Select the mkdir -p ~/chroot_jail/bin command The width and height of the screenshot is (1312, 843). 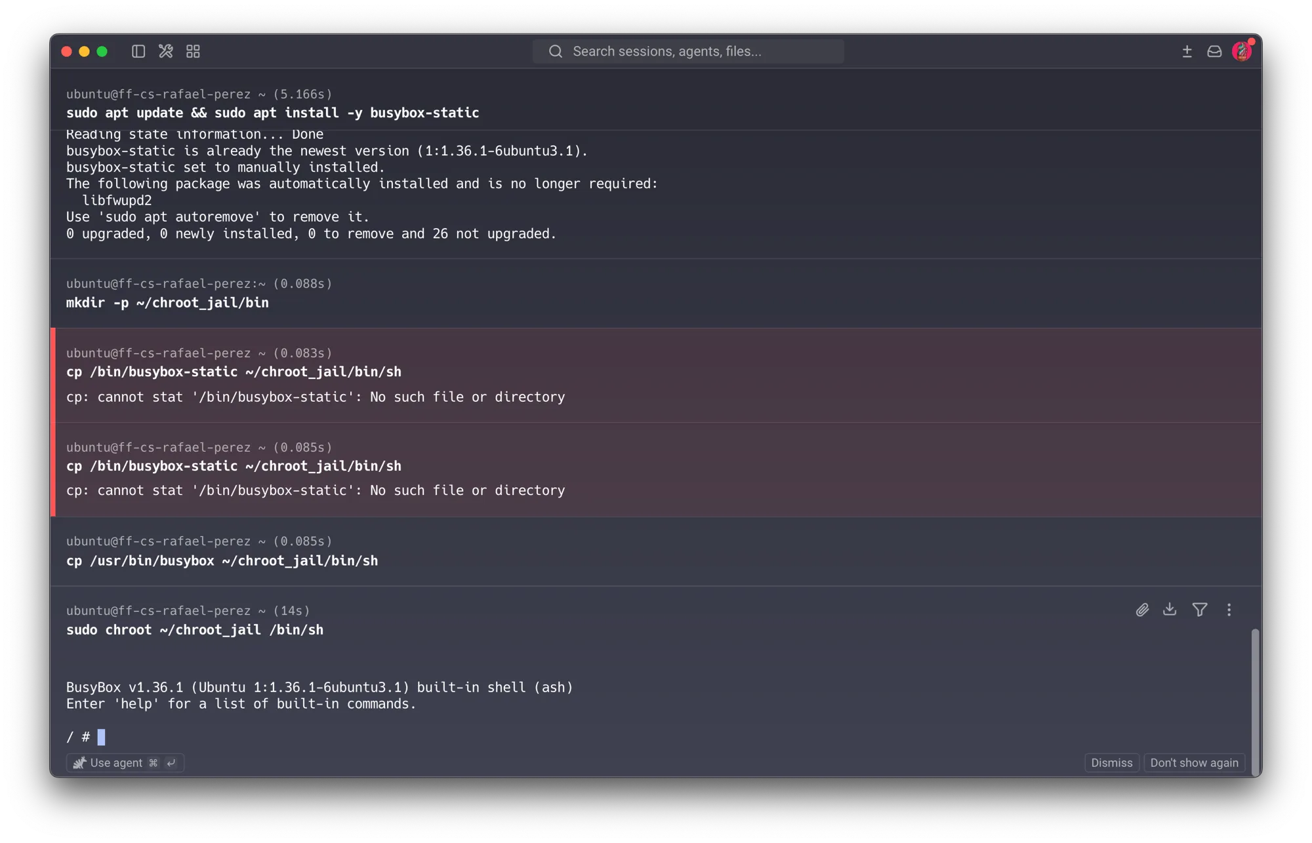tap(167, 303)
